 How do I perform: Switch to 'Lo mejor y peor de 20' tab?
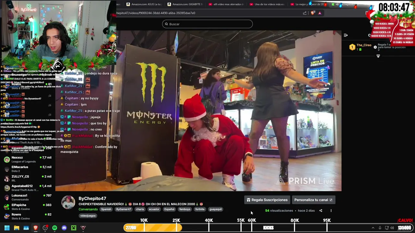(x=308, y=4)
